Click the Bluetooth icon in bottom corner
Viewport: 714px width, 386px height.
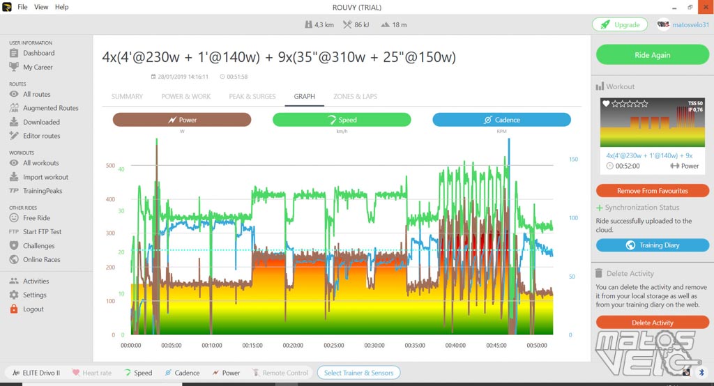pos(701,373)
